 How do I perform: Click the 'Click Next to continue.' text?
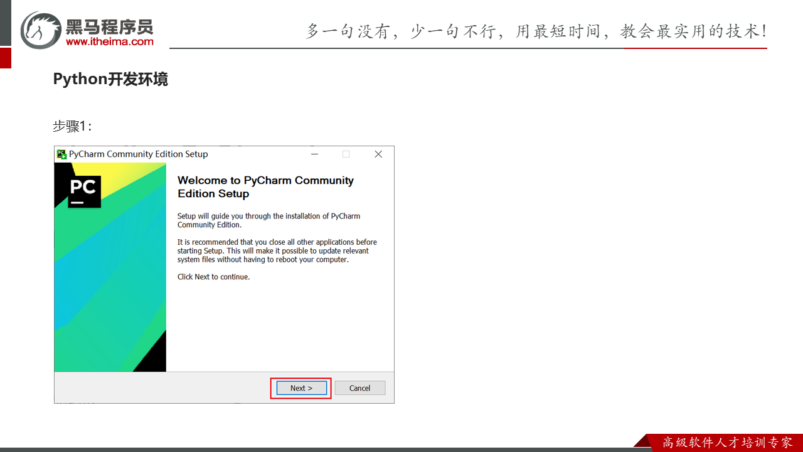click(x=213, y=277)
